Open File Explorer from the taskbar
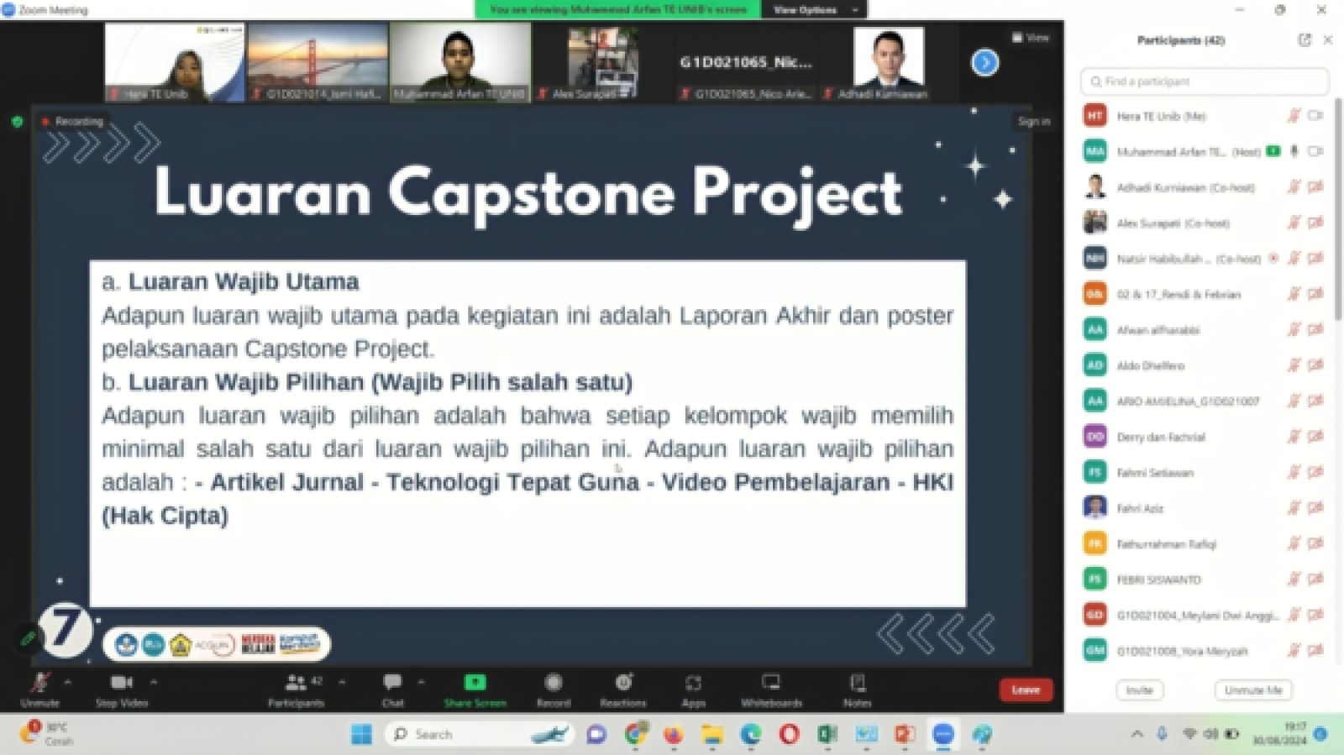This screenshot has width=1344, height=755. click(712, 734)
